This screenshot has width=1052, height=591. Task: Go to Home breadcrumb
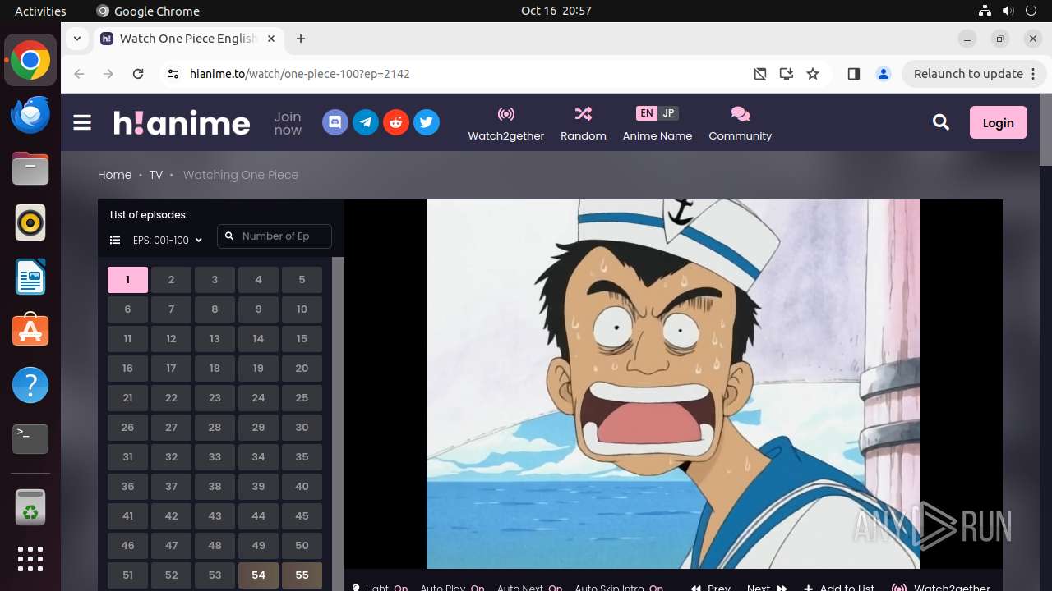pyautogui.click(x=114, y=175)
